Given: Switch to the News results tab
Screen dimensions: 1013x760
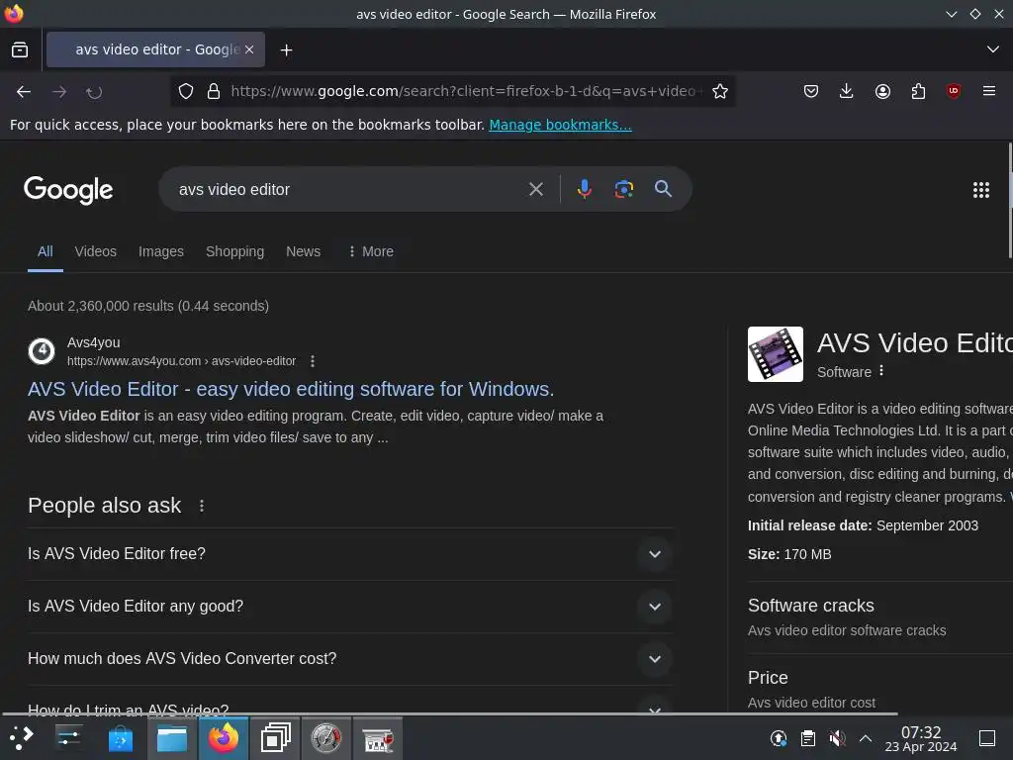Looking at the screenshot, I should tap(303, 251).
